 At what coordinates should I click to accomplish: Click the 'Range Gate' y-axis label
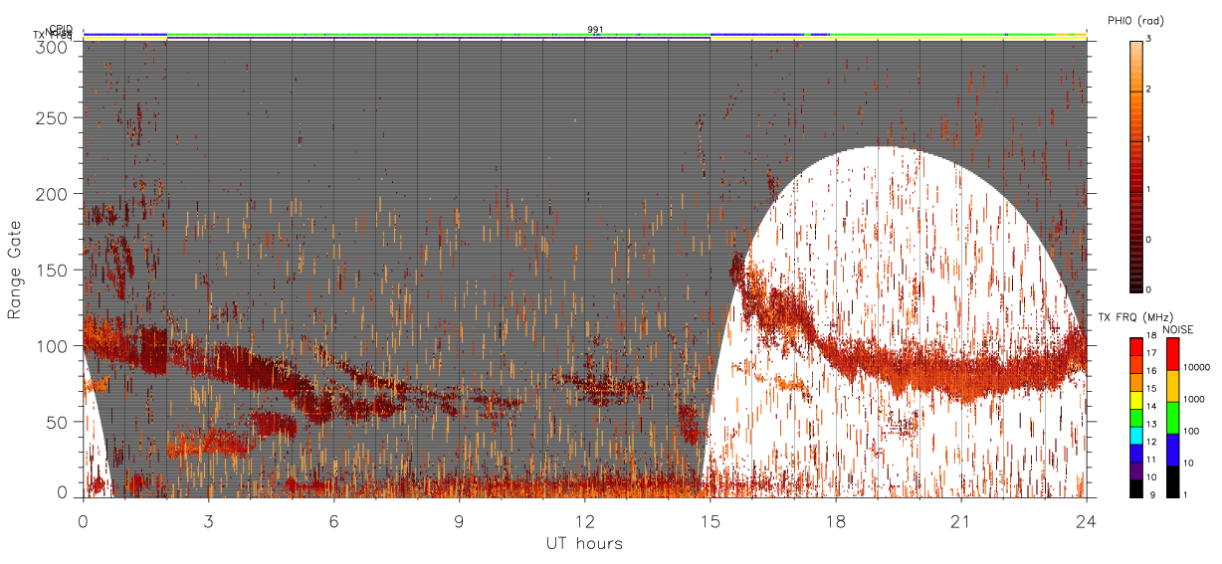(15, 271)
